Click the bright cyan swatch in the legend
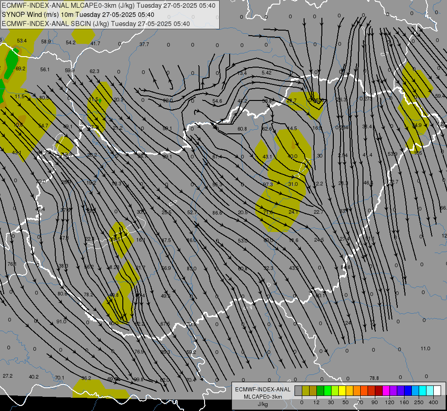Viewport: 447px width, 411px height. point(422,391)
